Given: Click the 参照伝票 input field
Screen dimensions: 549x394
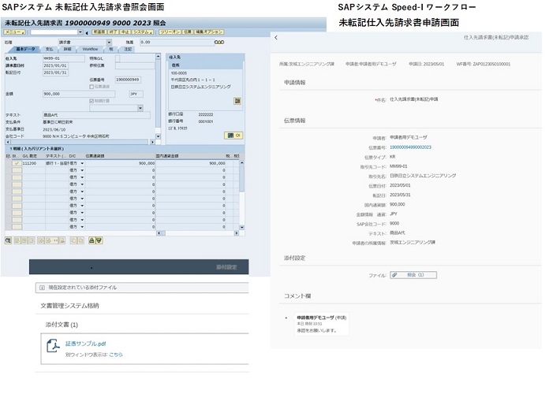Looking at the screenshot, I should pos(135,65).
